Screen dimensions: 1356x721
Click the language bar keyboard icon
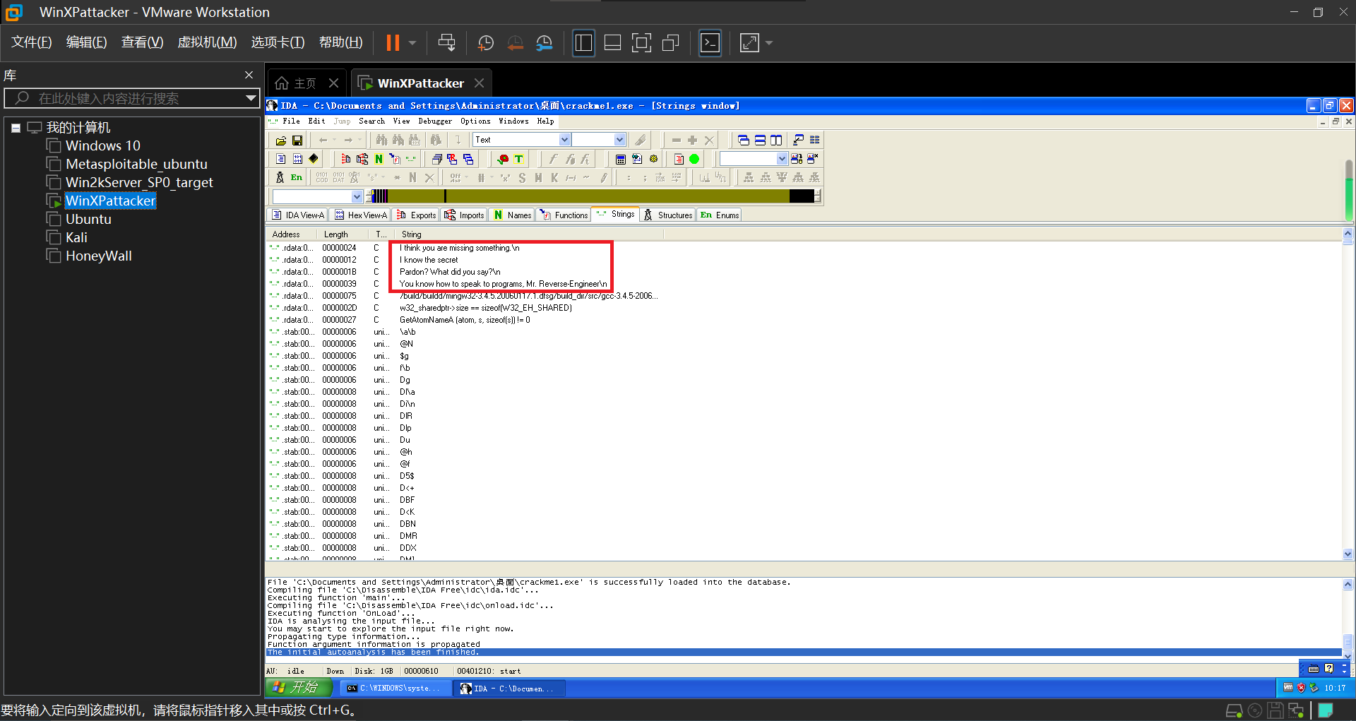pyautogui.click(x=1314, y=669)
